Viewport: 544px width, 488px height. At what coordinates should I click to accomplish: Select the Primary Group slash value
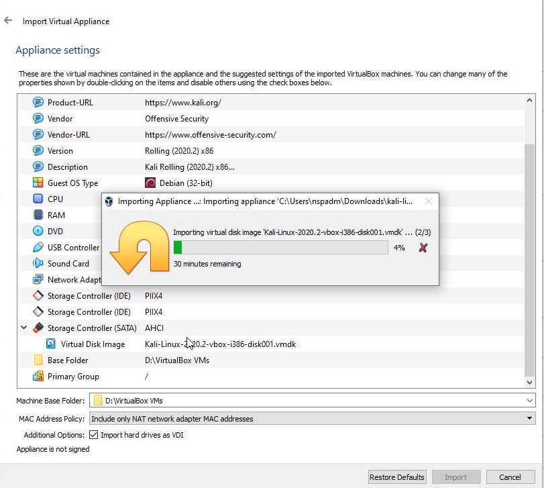coord(146,377)
